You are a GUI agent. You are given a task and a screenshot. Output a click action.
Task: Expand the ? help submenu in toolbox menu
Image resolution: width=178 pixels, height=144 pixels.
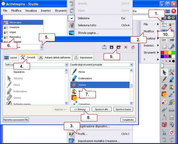coord(158,60)
